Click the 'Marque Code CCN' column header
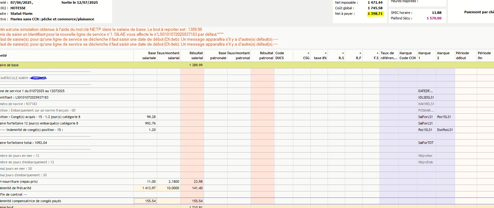494x208 pixels. pyautogui.click(x=408, y=55)
